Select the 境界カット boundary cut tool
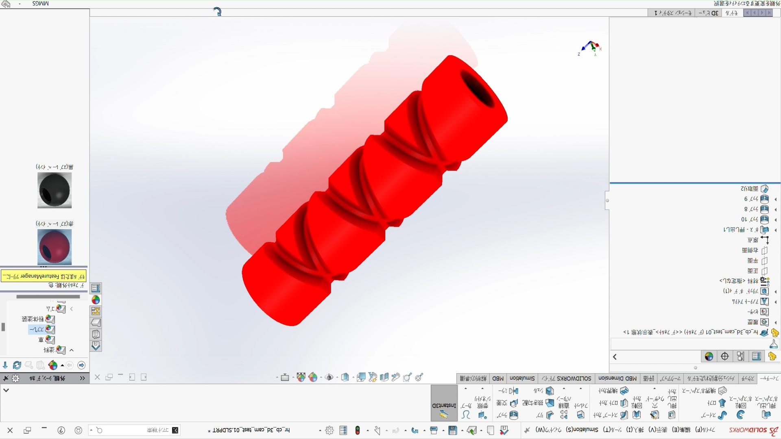 coord(613,391)
